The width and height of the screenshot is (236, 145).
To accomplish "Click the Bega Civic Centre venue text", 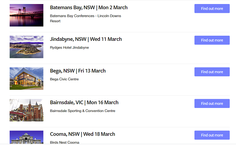I will [x=64, y=79].
